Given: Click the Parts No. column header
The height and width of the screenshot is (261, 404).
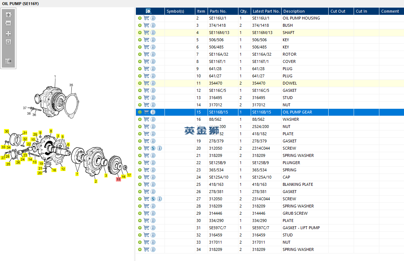Looking at the screenshot, I should tap(223, 11).
